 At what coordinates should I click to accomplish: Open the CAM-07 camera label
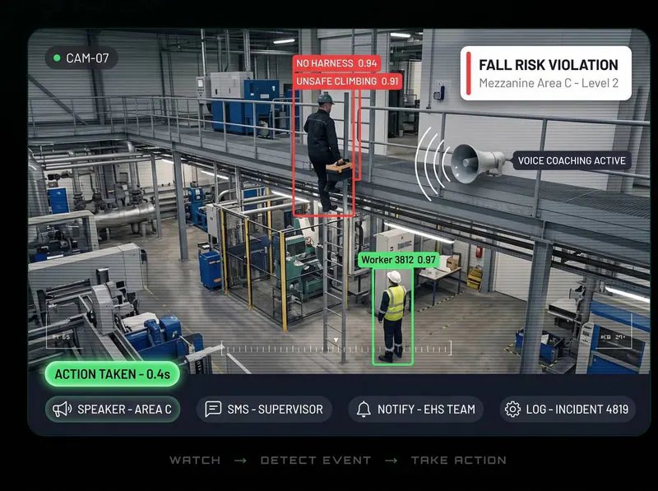point(81,58)
